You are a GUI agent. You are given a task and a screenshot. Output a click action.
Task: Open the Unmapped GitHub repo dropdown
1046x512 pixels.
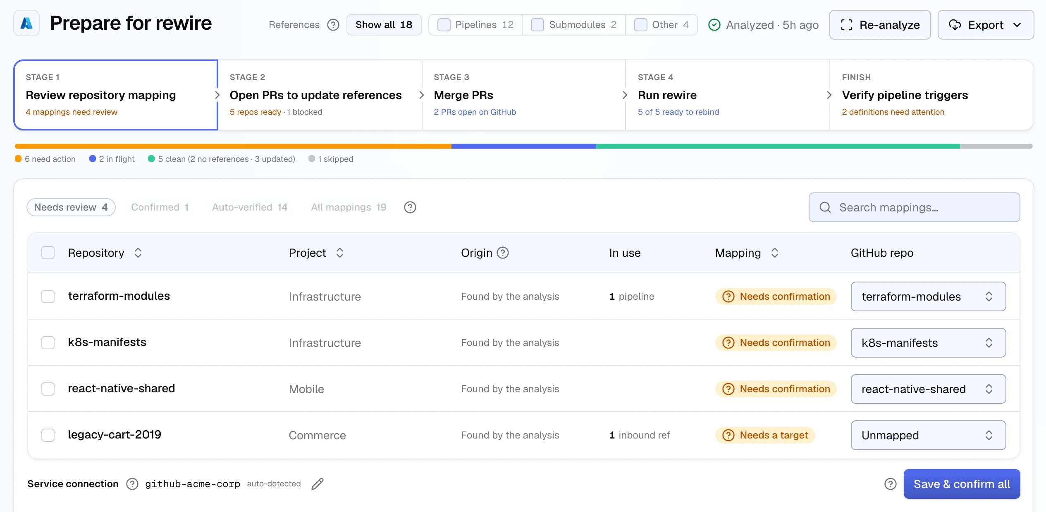[928, 435]
